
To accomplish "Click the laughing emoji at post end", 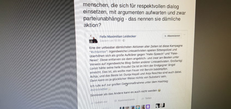I will (x=159, y=90).
